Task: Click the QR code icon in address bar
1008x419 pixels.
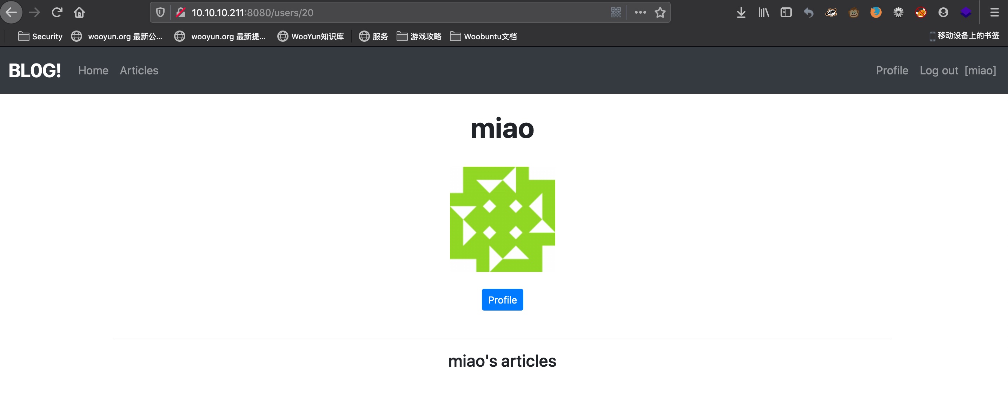Action: coord(616,13)
